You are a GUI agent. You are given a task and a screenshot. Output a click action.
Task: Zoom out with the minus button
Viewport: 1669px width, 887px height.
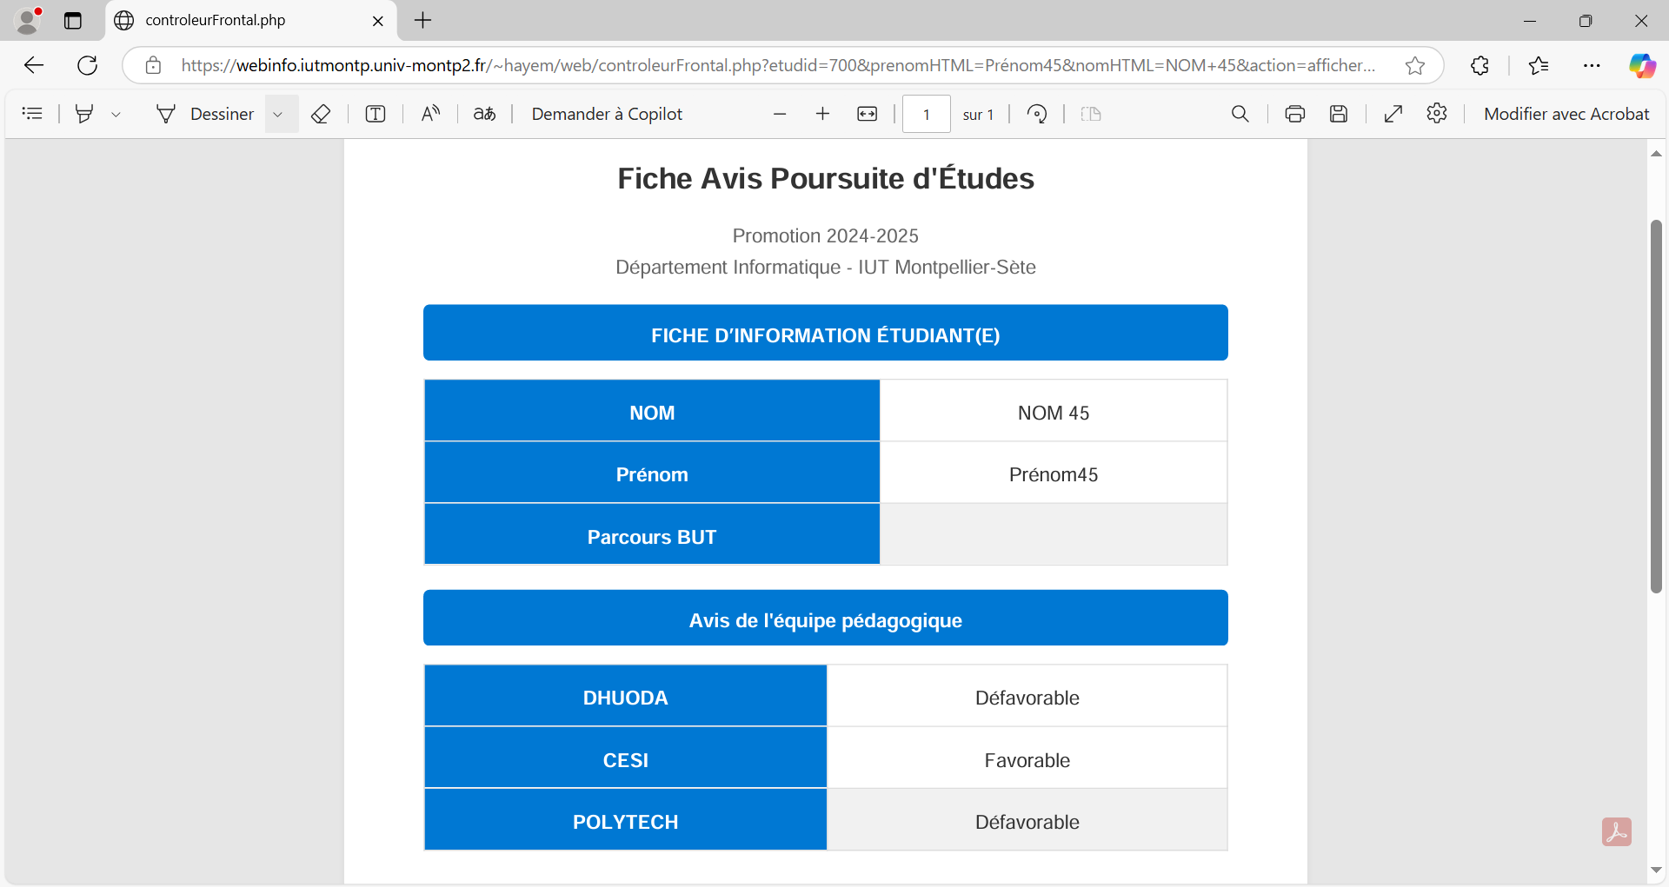click(780, 114)
